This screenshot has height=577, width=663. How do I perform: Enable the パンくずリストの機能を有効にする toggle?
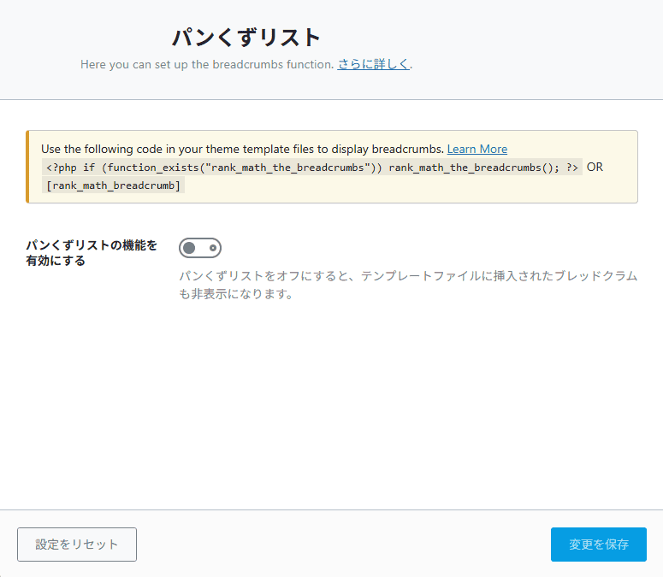tap(200, 248)
